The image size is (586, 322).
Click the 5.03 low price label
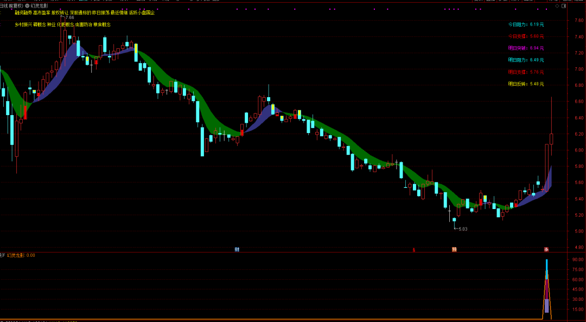[x=462, y=229]
